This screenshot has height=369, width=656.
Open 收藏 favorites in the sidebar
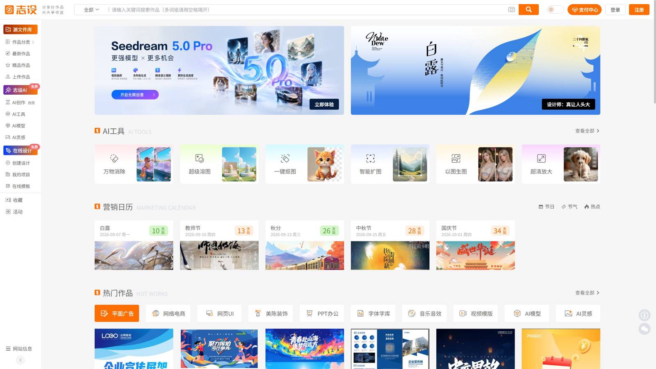(x=15, y=200)
